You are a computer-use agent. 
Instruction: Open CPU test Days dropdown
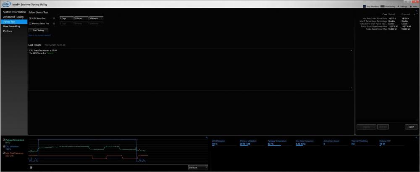click(66, 18)
